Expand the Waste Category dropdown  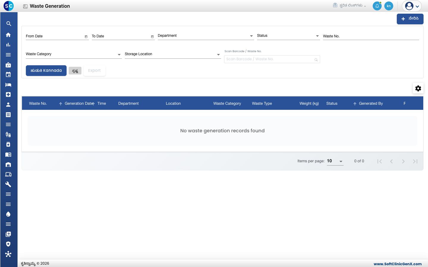(x=74, y=54)
